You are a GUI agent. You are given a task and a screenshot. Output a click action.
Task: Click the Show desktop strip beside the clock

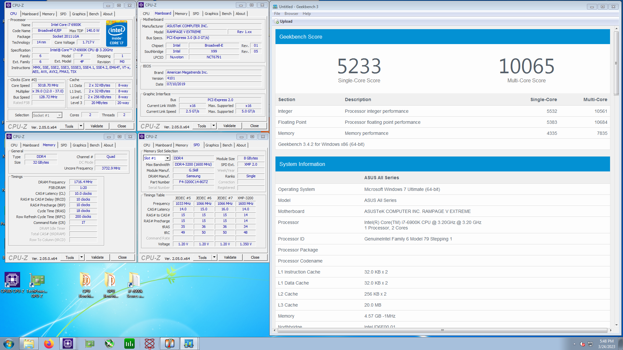coord(620,344)
